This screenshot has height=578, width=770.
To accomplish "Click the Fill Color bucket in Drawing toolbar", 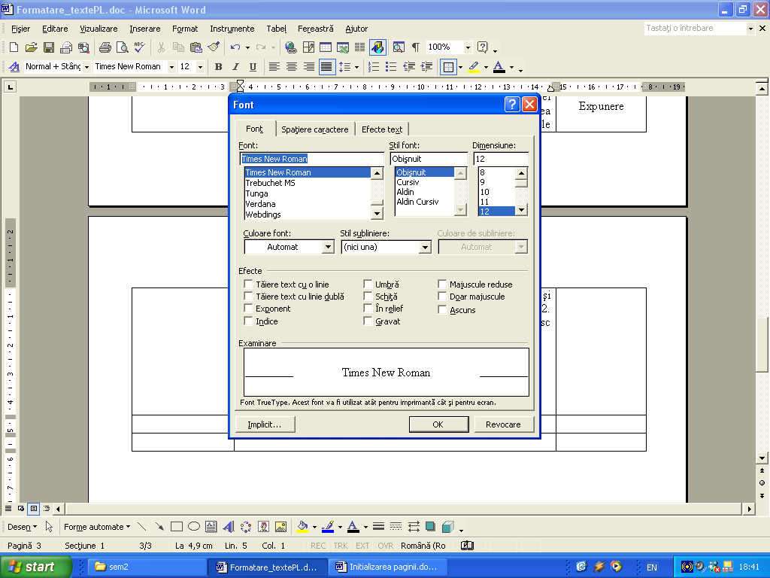I will click(302, 527).
